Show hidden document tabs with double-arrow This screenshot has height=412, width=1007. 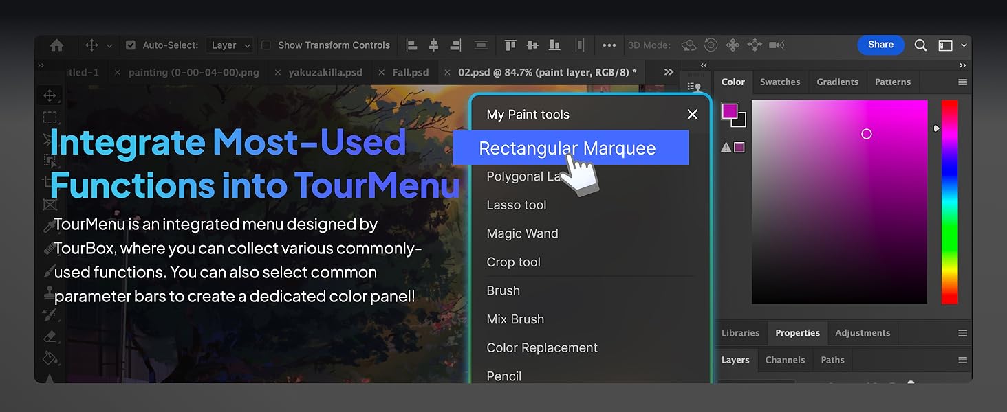pos(668,72)
